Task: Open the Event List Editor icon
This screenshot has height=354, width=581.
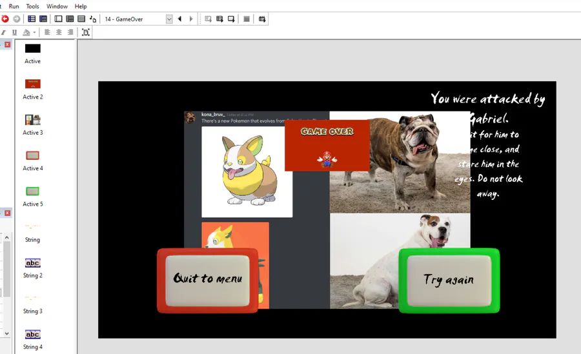Action: pyautogui.click(x=81, y=19)
